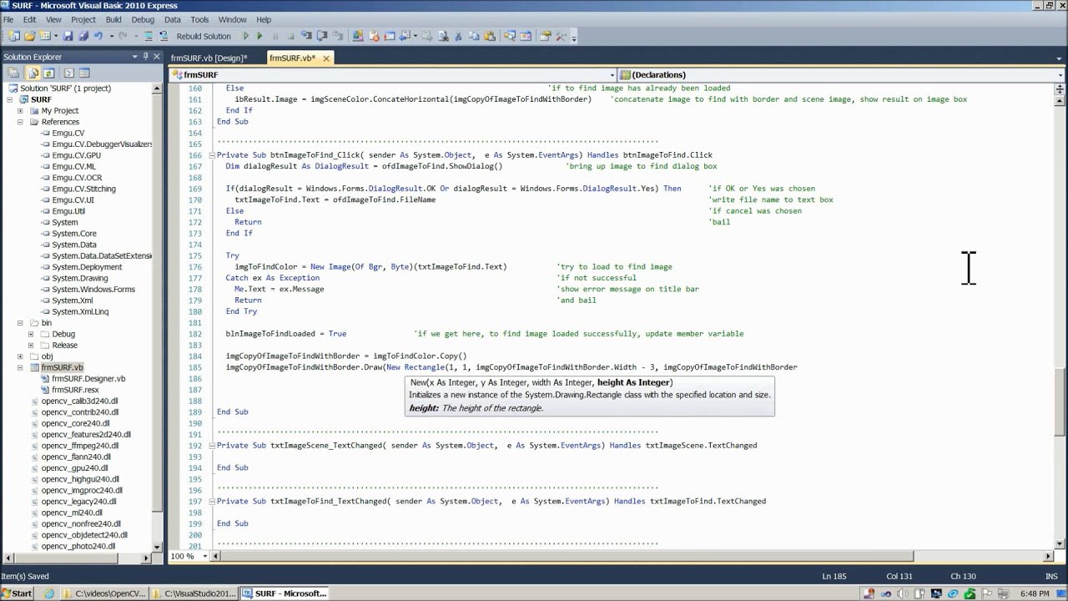The image size is (1068, 601).
Task: Pin the Solution Explorer panel with auto-hide
Action: [x=146, y=57]
